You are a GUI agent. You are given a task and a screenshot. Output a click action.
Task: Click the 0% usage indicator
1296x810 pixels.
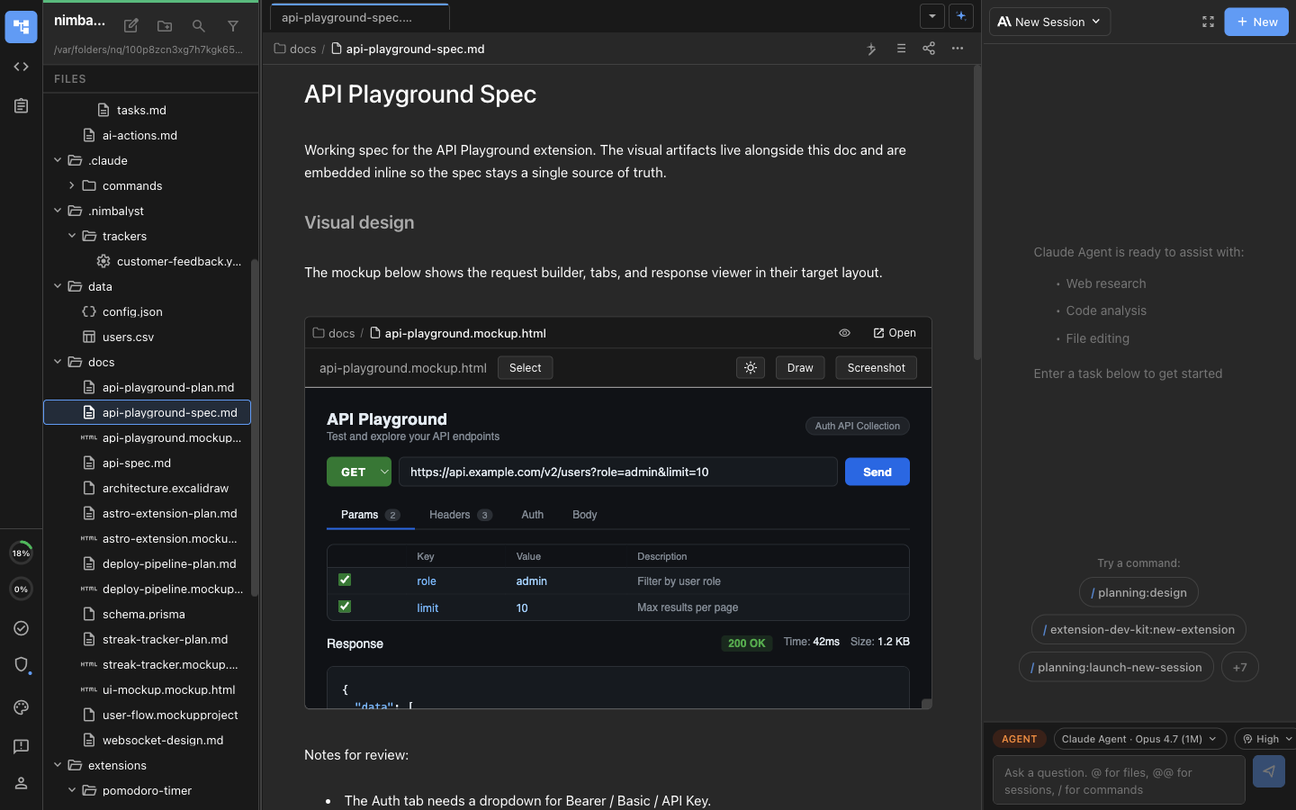pyautogui.click(x=21, y=589)
